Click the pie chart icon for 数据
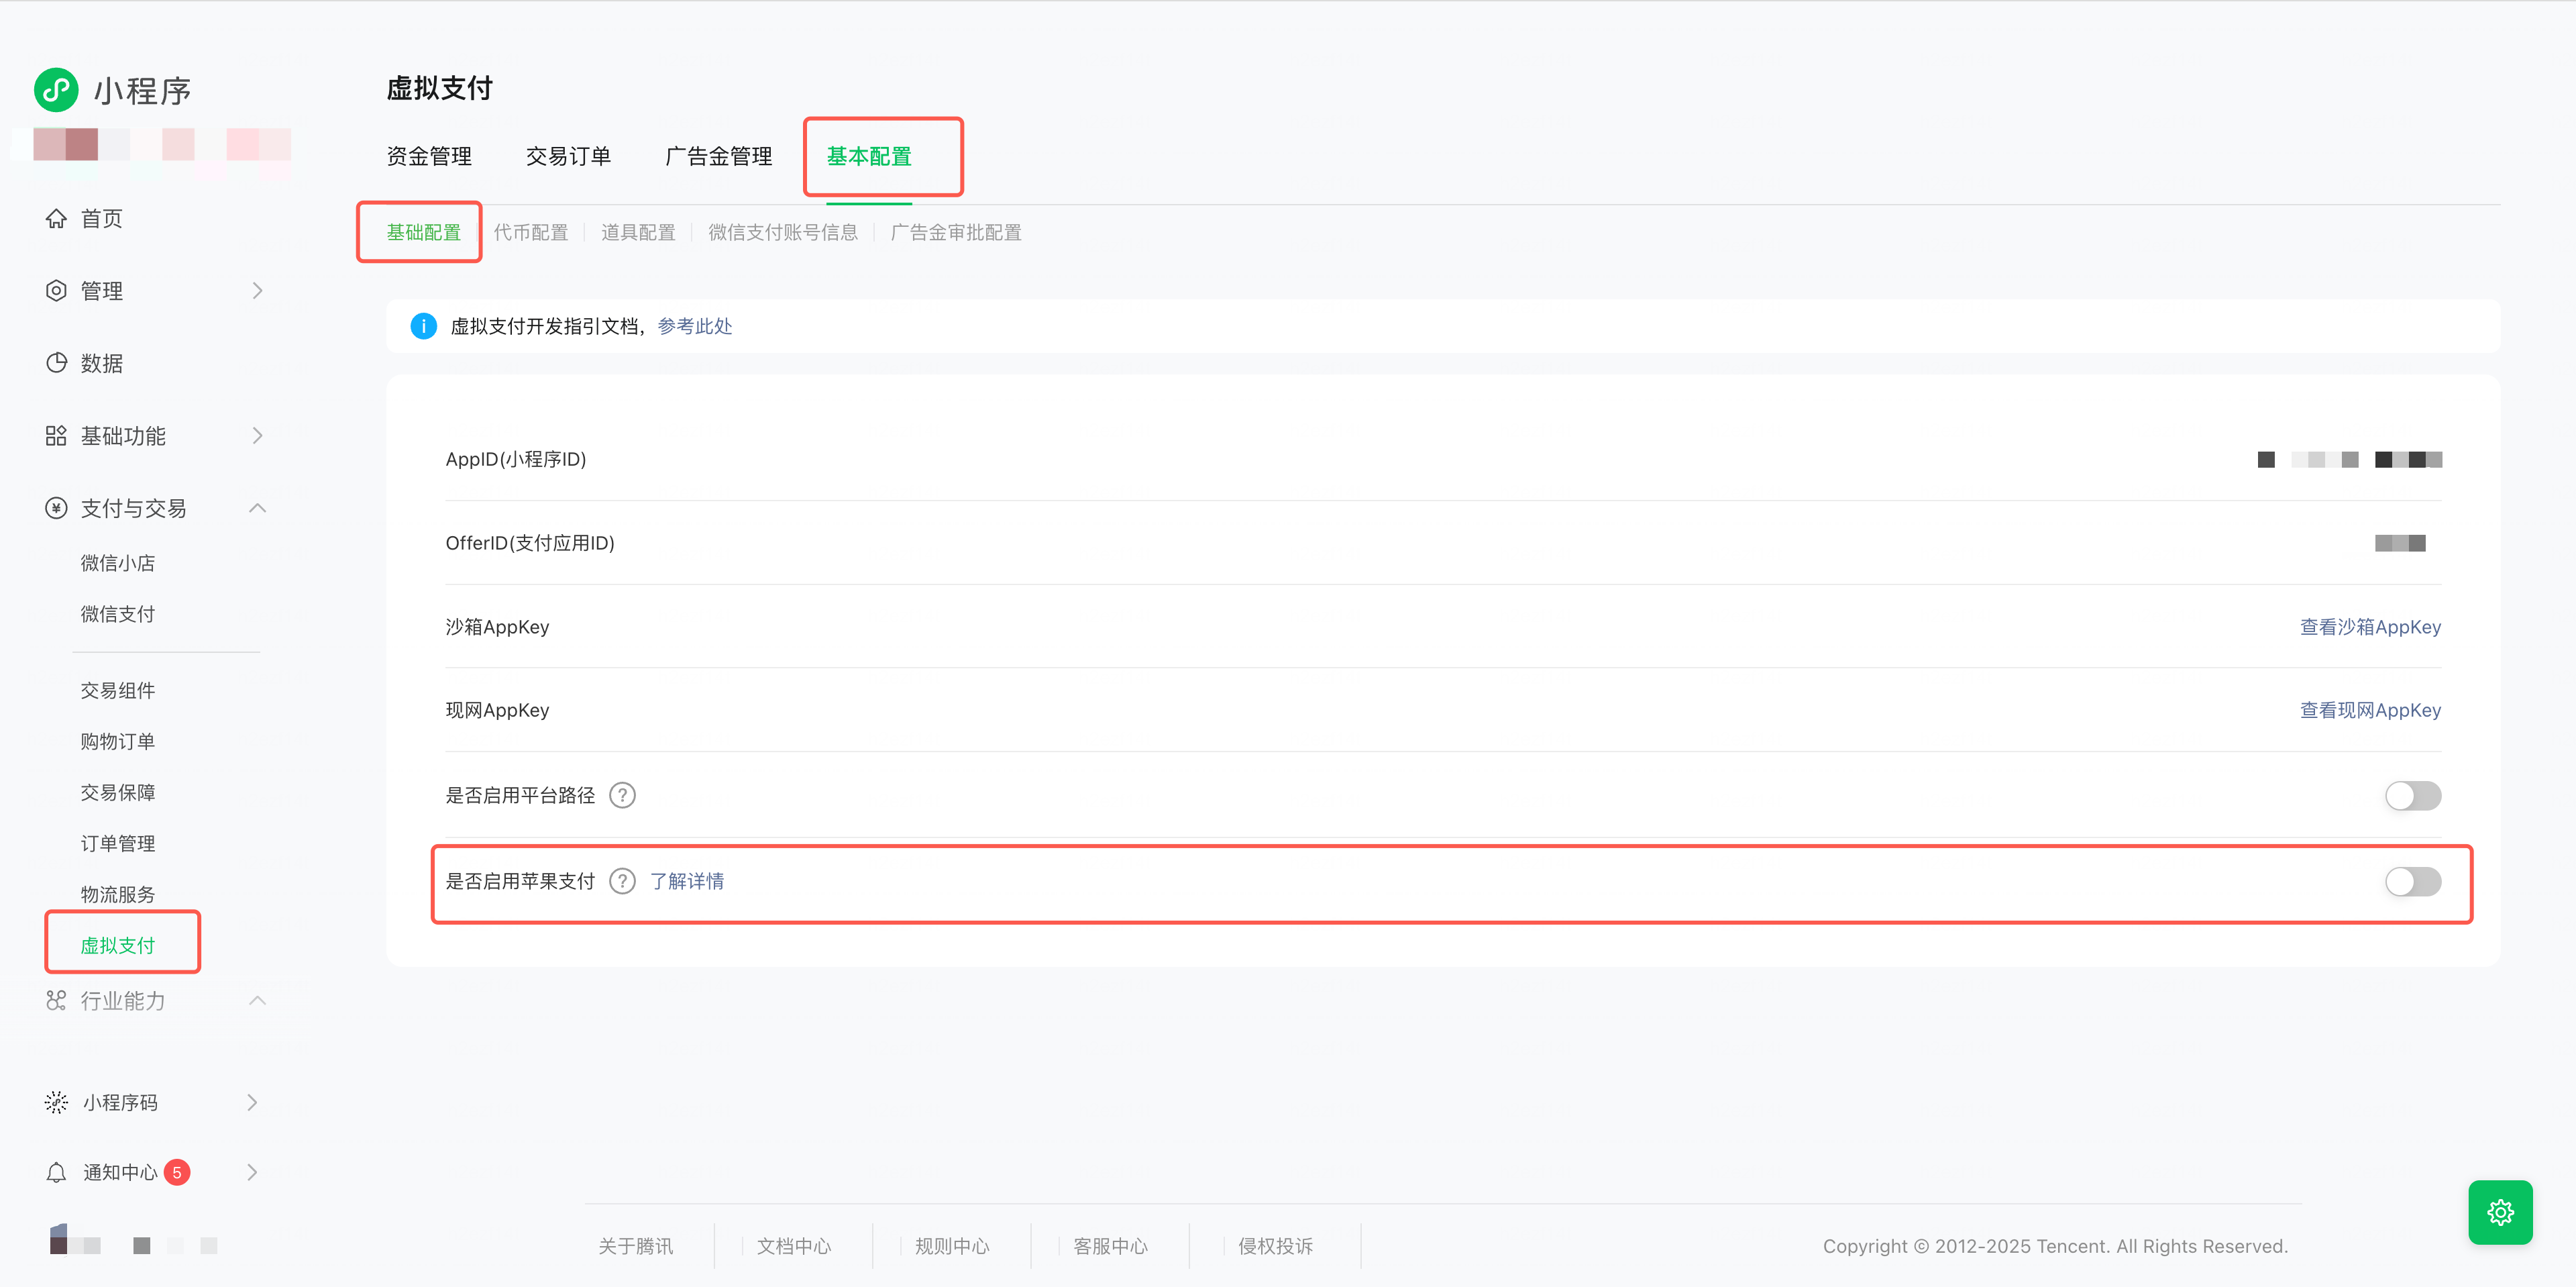 click(x=56, y=363)
